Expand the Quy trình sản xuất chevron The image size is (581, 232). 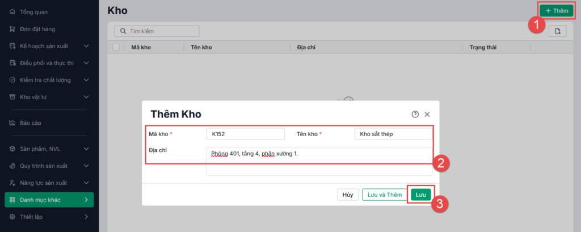click(x=86, y=166)
